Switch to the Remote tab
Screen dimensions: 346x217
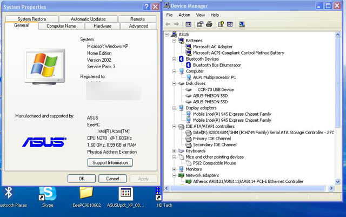137,19
